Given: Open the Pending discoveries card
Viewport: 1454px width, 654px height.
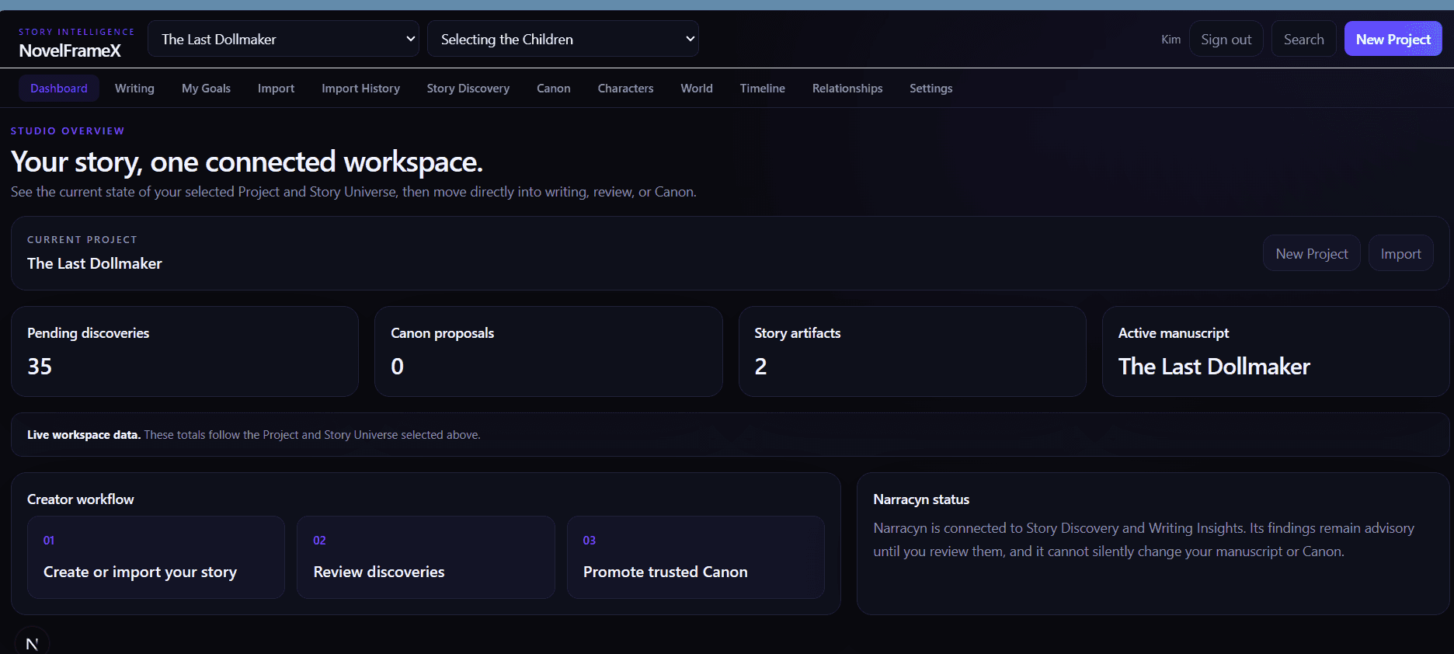Looking at the screenshot, I should (185, 351).
